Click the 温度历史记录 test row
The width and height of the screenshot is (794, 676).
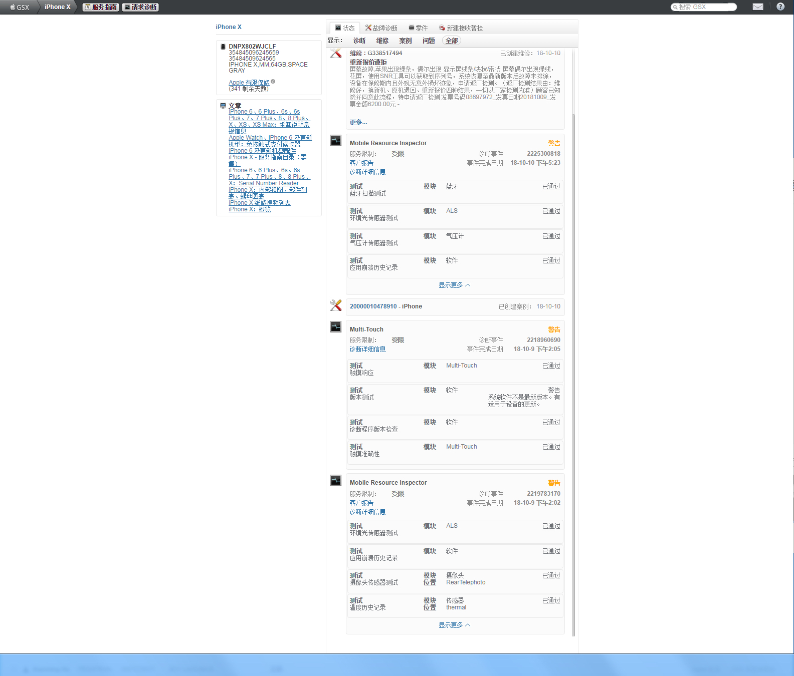(455, 605)
